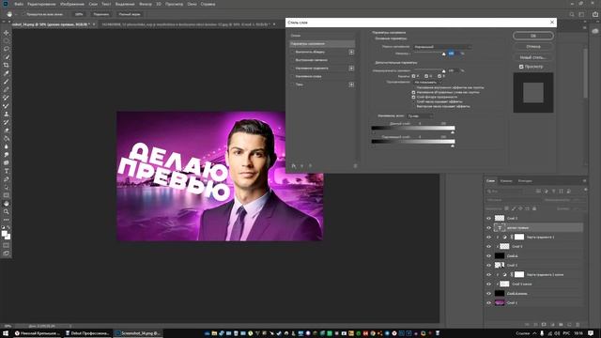Open the Наложить, если dropdown
This screenshot has width=601, height=338.
click(x=420, y=115)
